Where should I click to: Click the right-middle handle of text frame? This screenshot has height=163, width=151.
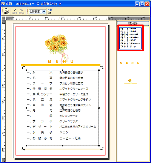coord(99,108)
